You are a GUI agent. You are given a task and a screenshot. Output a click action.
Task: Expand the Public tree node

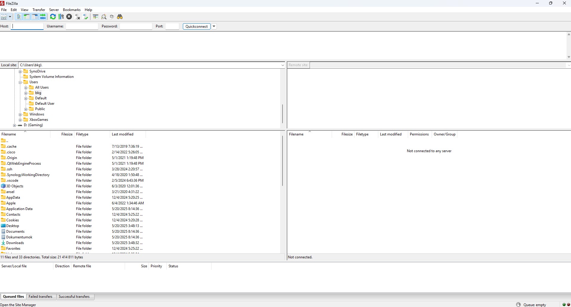pos(26,109)
